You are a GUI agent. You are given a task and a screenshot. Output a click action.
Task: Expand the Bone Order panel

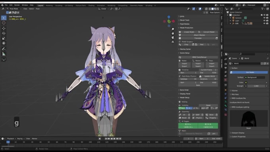pos(184,90)
